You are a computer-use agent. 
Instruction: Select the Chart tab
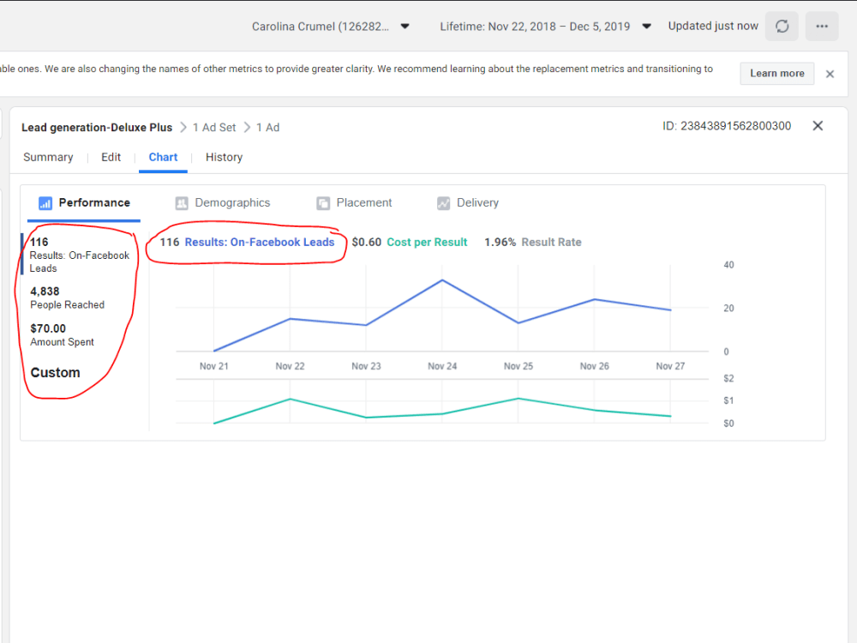(163, 158)
